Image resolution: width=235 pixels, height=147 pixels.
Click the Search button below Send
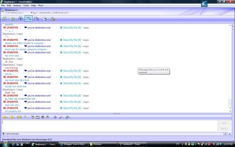click(224, 129)
